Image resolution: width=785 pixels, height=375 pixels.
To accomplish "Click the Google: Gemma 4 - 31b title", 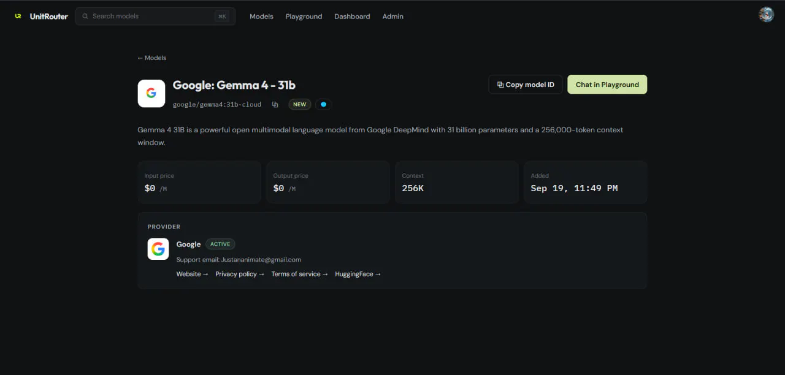I will [x=234, y=85].
